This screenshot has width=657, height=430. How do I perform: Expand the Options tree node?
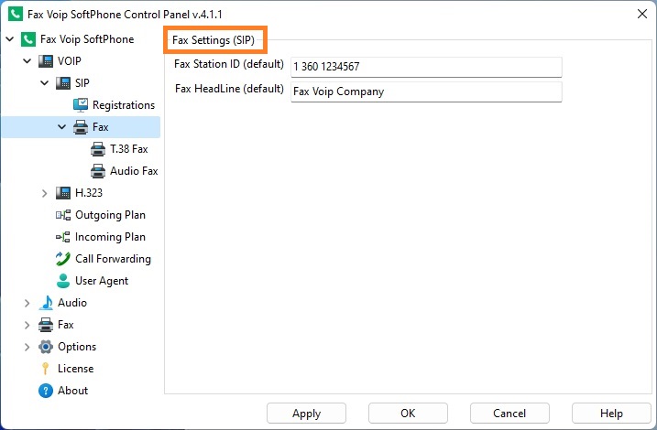coord(27,347)
